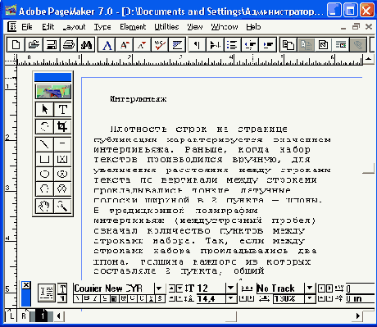Screen dimensions: 377x327
Task: Toggle Underline style in the control palette
Action: pyautogui.click(x=105, y=298)
